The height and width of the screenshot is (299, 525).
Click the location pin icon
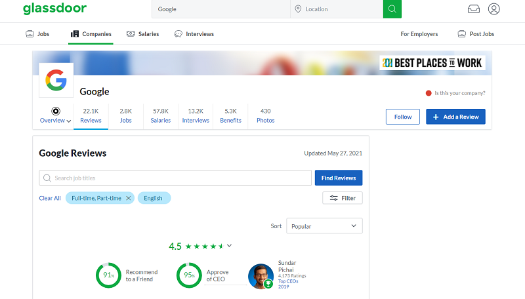click(298, 9)
